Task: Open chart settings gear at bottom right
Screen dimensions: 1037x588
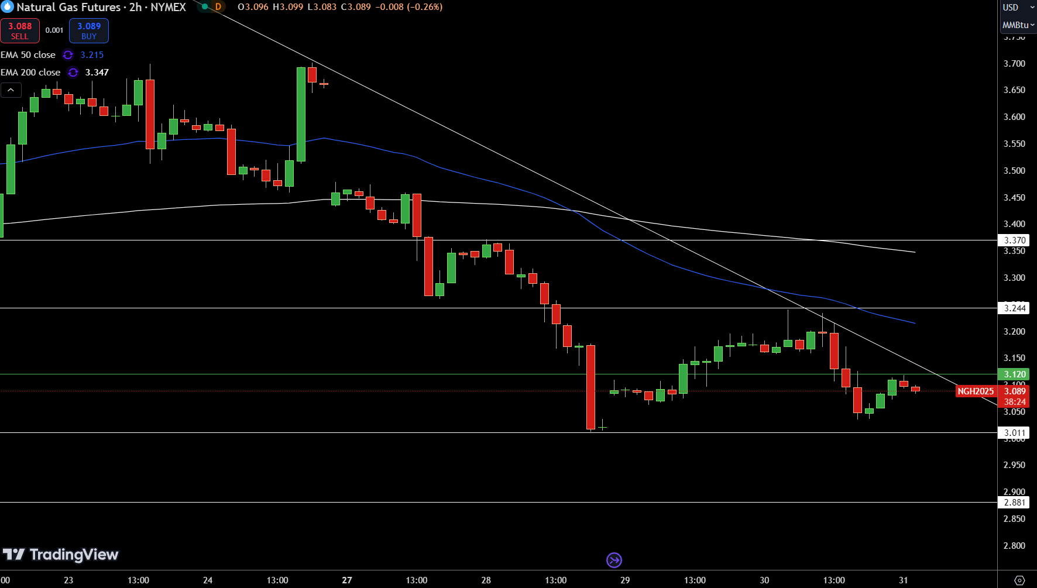Action: pos(1019,580)
